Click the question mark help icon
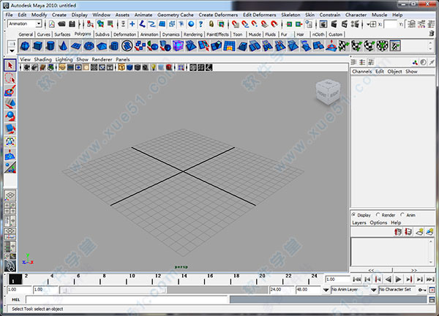Image resolution: width=439 pixels, height=316 pixels. (200, 24)
